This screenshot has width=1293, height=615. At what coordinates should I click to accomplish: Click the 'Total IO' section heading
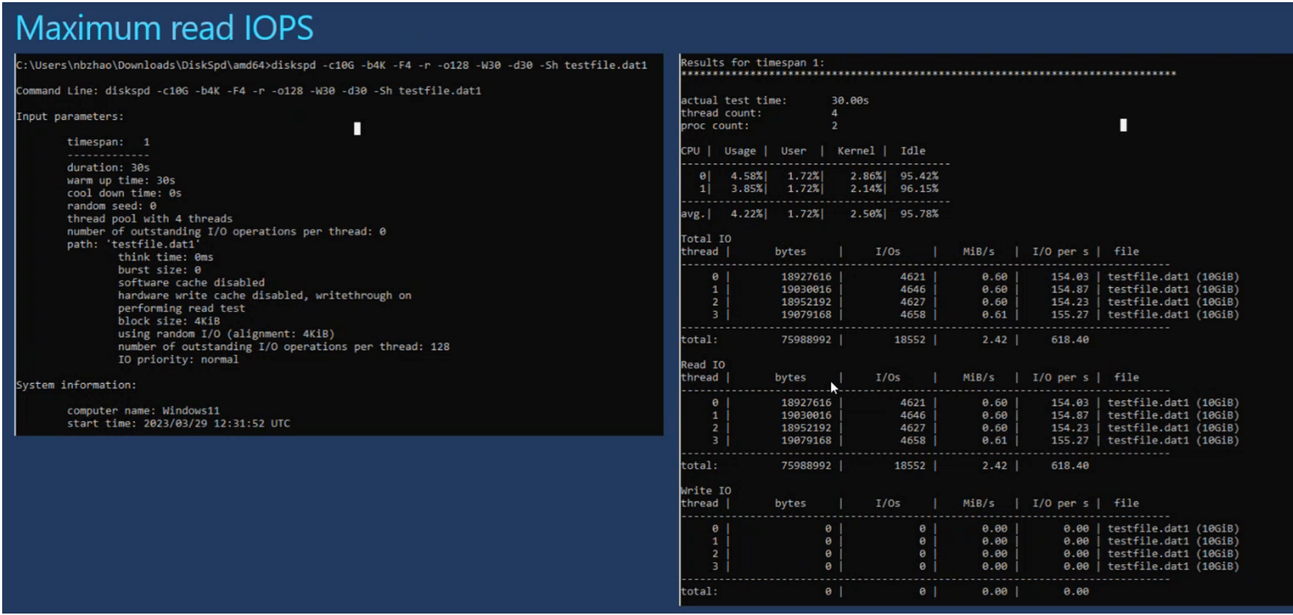[x=706, y=238]
